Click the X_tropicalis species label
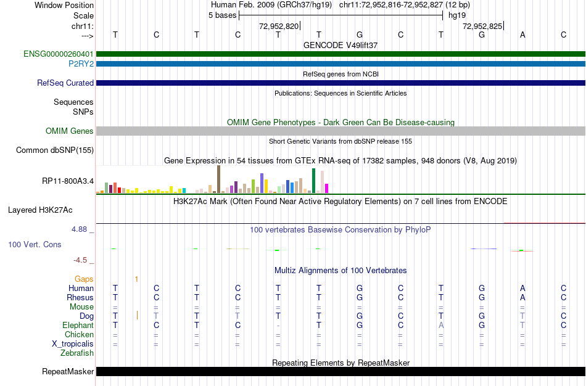 coord(73,344)
